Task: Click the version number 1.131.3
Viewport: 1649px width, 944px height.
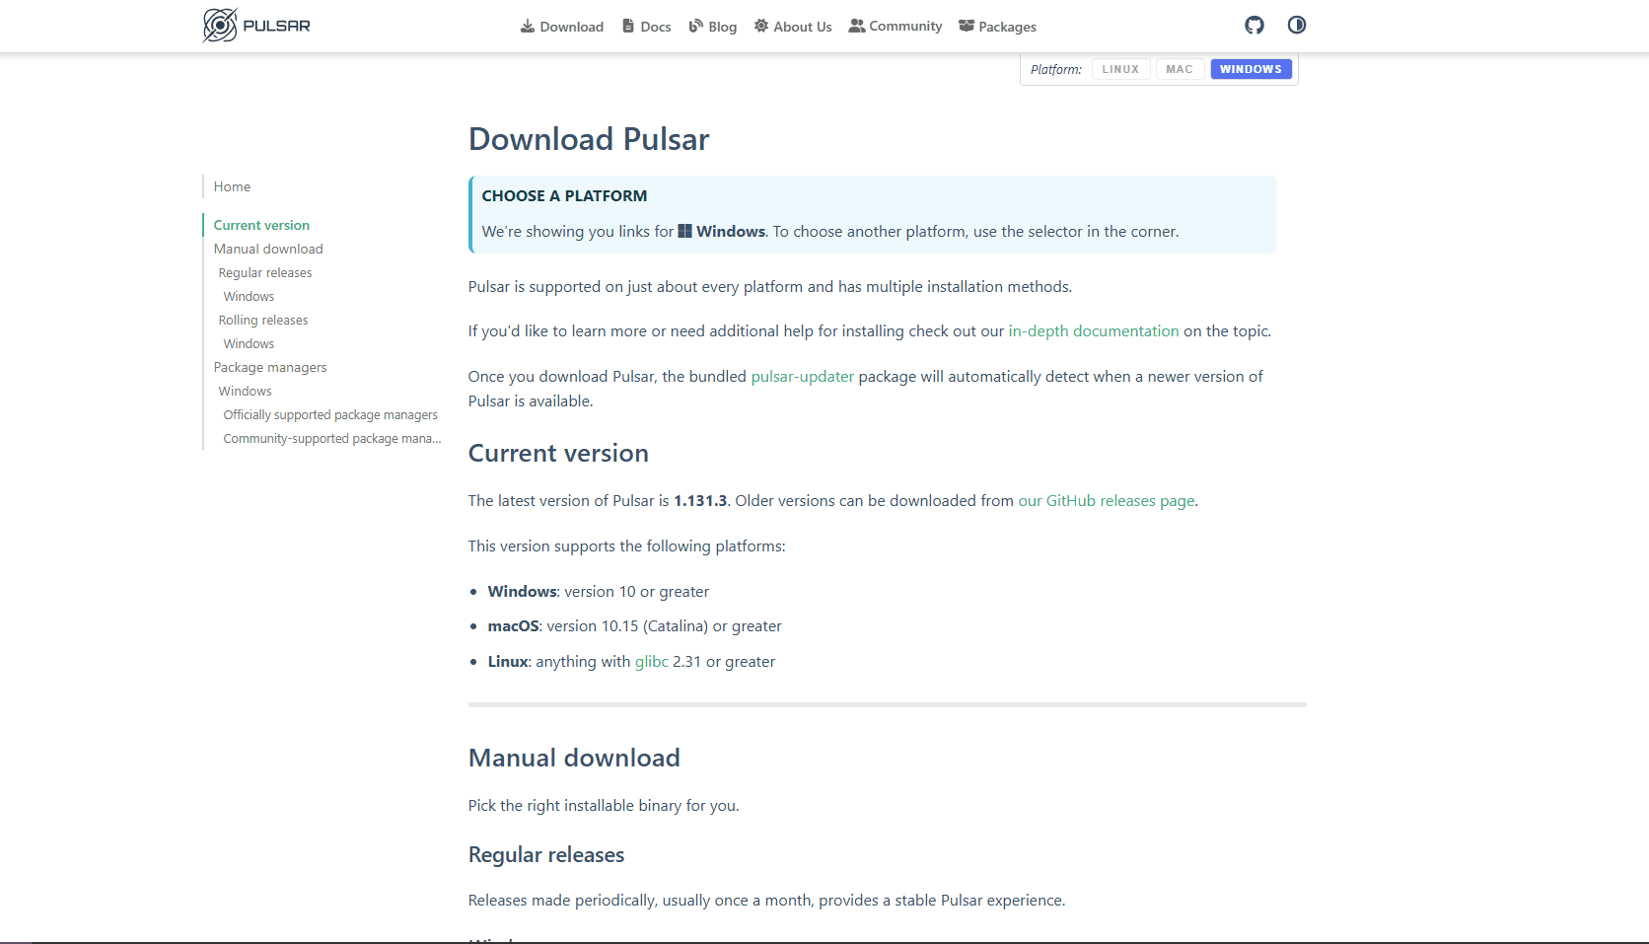Action: 700,500
